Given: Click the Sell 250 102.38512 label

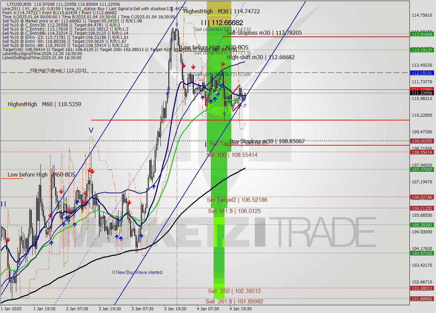Looking at the screenshot, I should (234, 291).
